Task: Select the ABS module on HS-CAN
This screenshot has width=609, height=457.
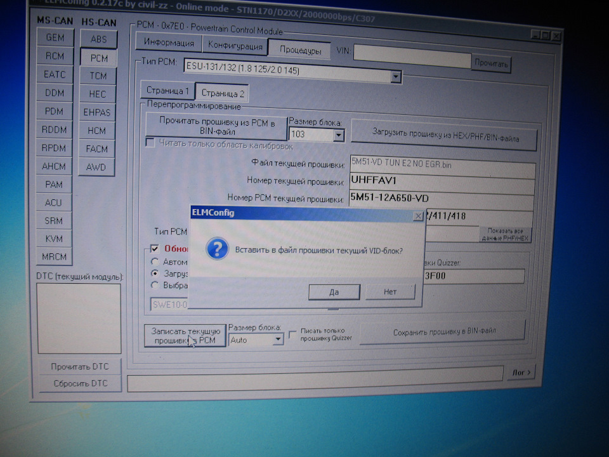Action: (x=99, y=39)
